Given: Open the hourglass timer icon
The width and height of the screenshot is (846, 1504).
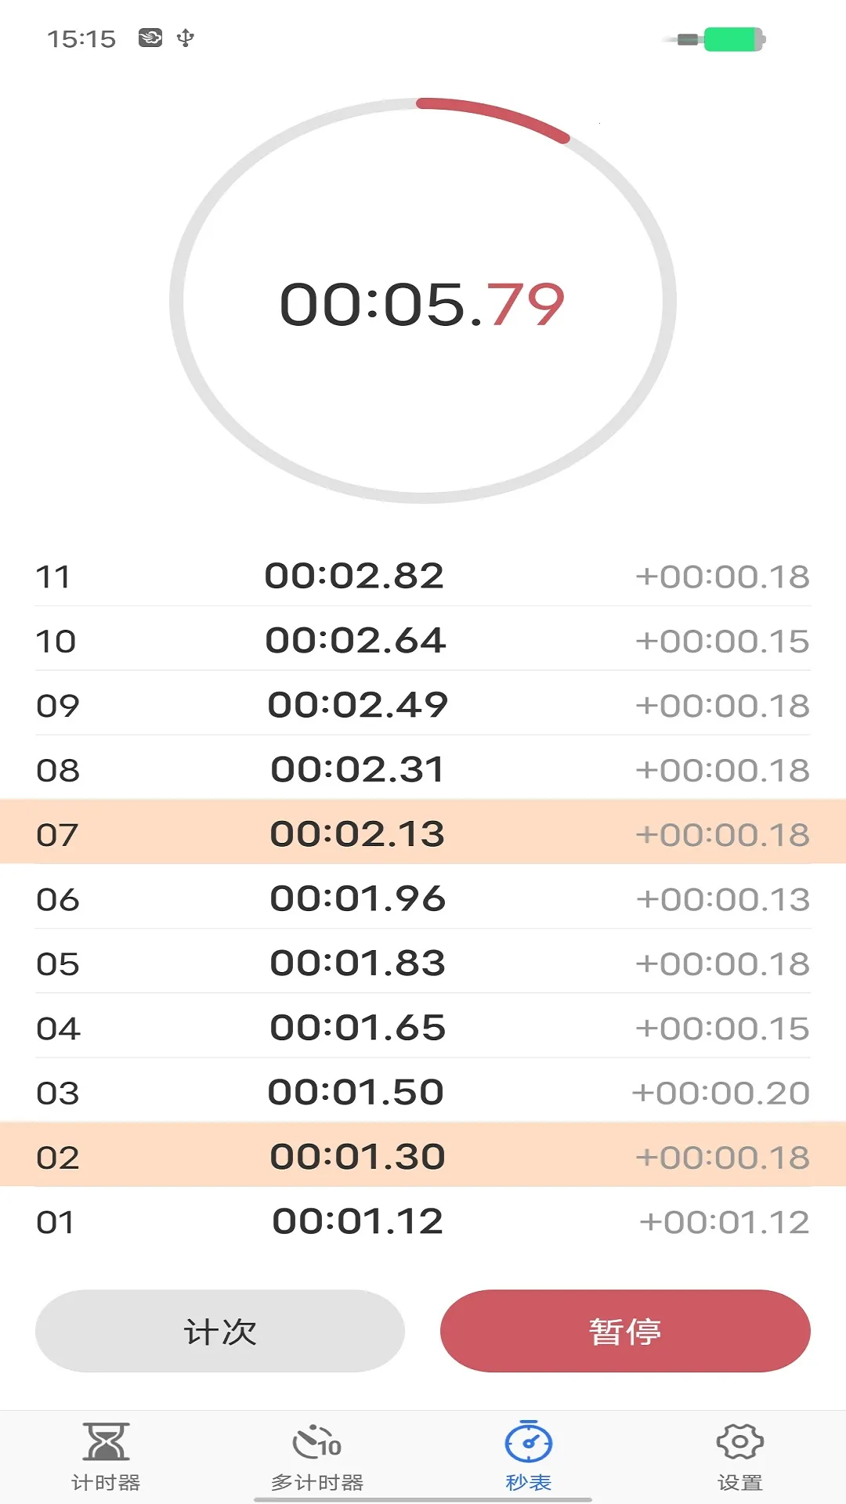Looking at the screenshot, I should [x=106, y=1442].
